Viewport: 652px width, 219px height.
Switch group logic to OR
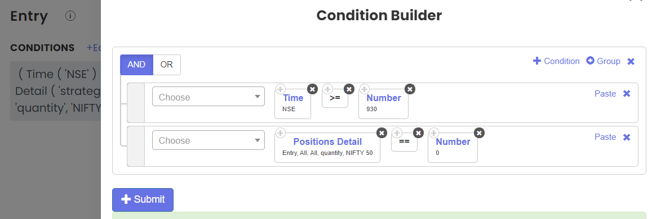[167, 65]
